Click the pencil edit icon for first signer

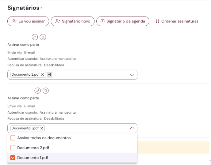[x=35, y=37]
